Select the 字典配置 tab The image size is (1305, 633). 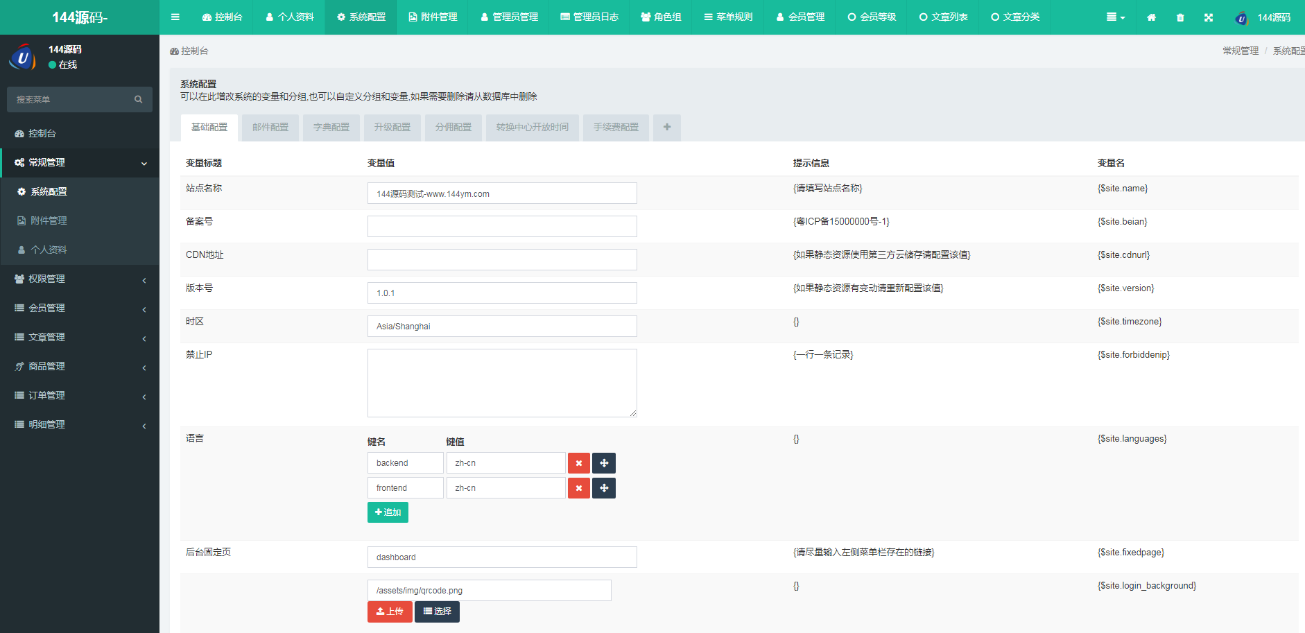331,128
